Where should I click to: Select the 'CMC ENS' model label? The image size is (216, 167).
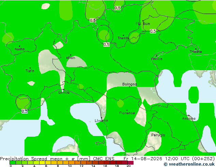click(x=104, y=159)
